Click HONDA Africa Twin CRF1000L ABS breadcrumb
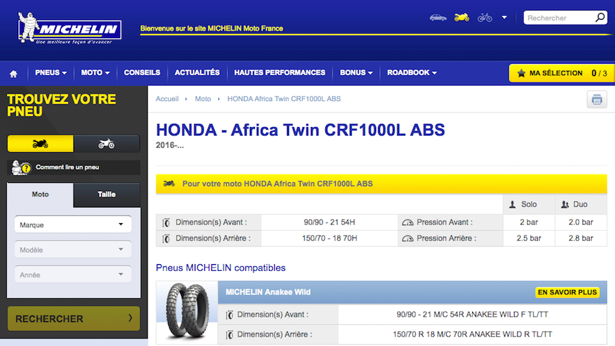Screen dimensions: 615x346 click(284, 99)
